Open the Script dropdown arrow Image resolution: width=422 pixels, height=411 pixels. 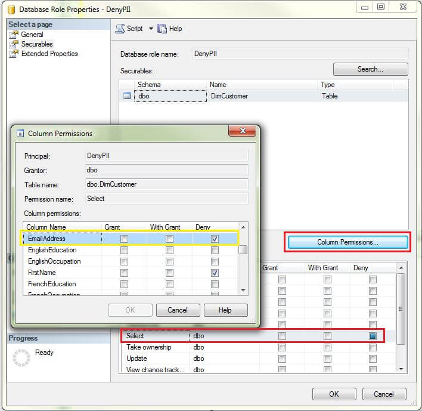pyautogui.click(x=151, y=29)
